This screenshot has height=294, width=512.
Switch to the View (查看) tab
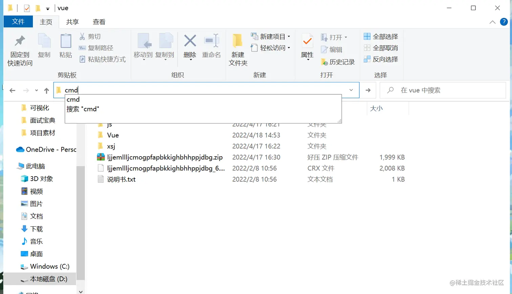(99, 22)
